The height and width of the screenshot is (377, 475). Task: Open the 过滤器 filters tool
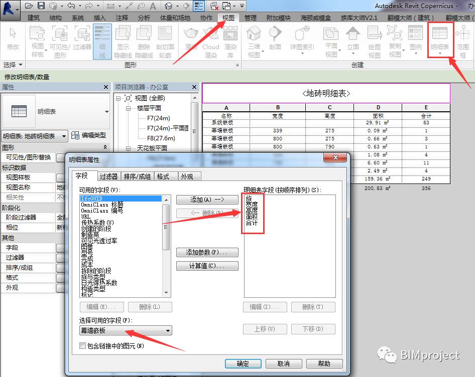pyautogui.click(x=82, y=38)
